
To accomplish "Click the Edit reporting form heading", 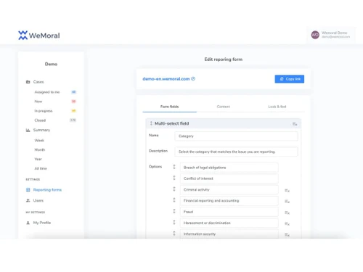I will (224, 59).
